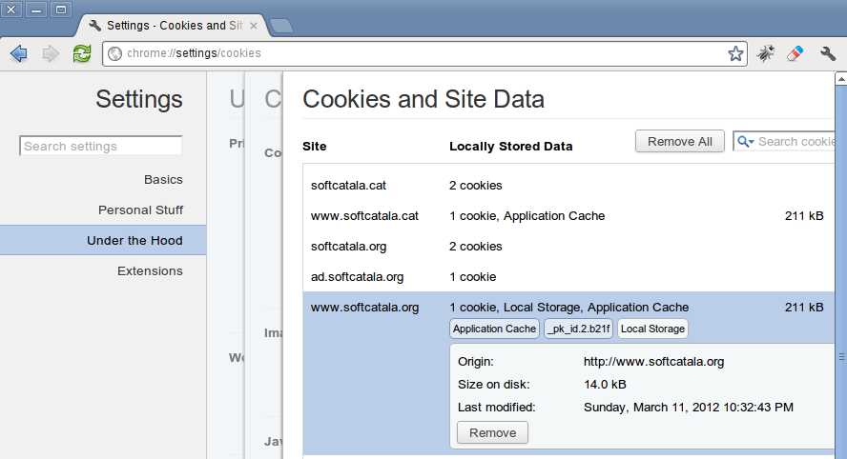Select the softcatala.org site row

(568, 246)
